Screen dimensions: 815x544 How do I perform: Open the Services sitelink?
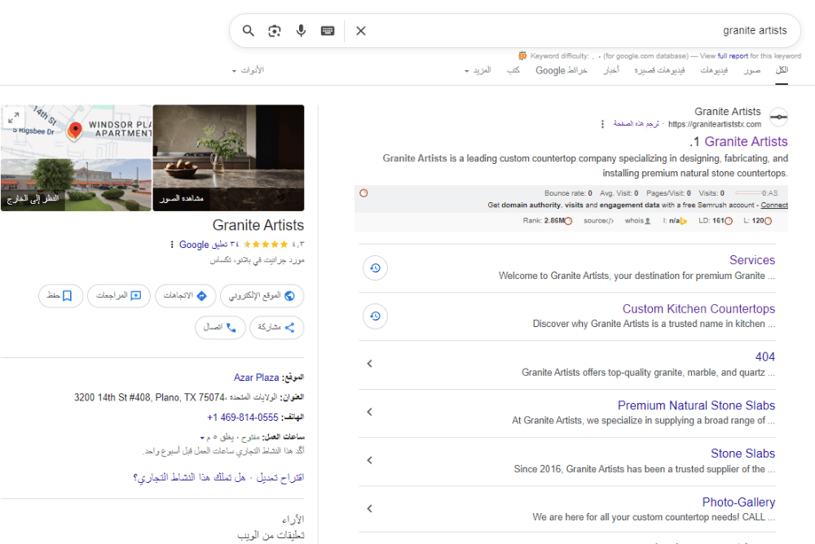tap(752, 260)
